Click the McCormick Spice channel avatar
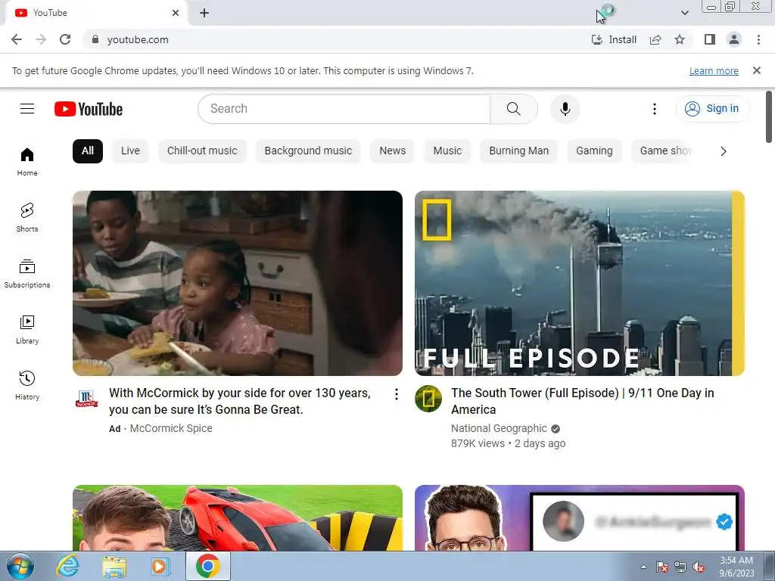The width and height of the screenshot is (775, 581). 86,399
